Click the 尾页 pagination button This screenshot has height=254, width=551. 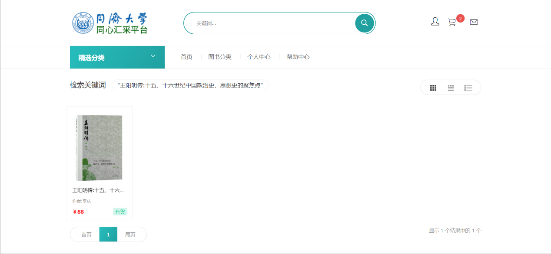pyautogui.click(x=130, y=234)
